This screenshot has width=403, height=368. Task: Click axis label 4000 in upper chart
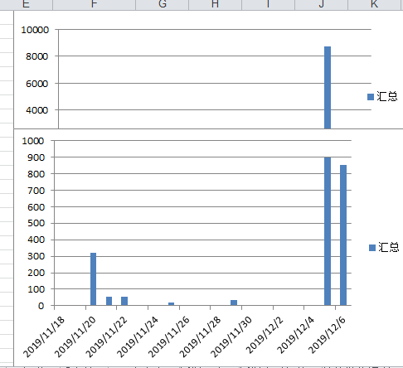pos(36,110)
